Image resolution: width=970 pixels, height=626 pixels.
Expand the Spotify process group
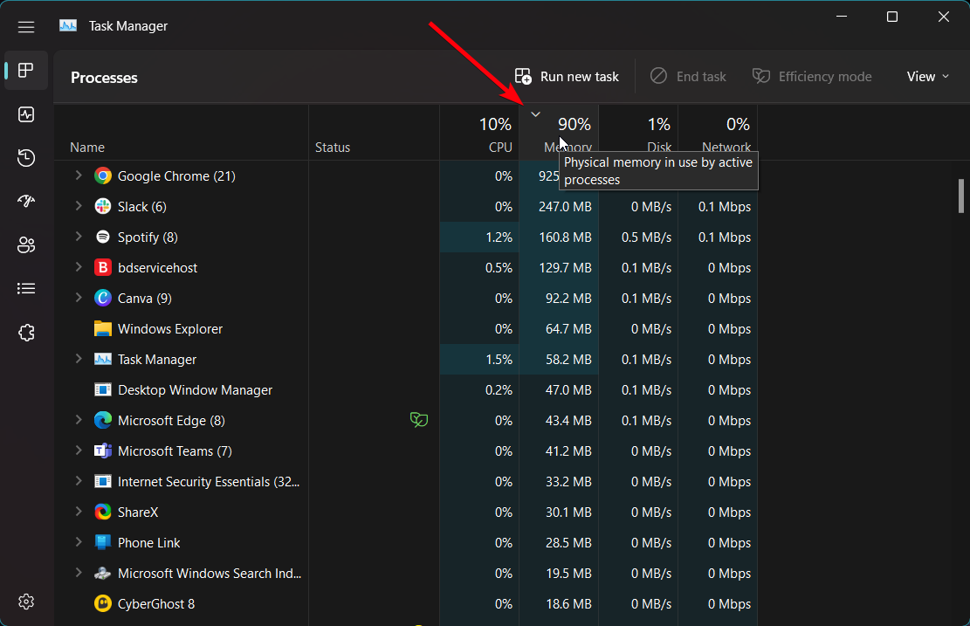tap(79, 237)
